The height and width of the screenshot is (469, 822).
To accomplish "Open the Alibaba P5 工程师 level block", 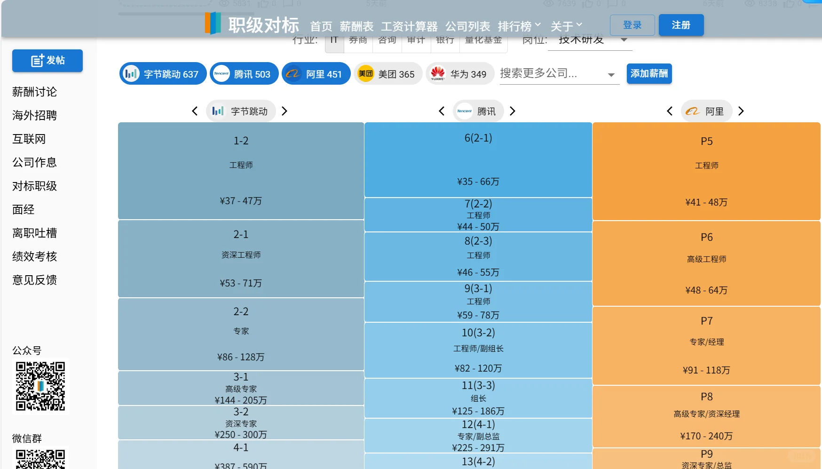I will point(706,171).
